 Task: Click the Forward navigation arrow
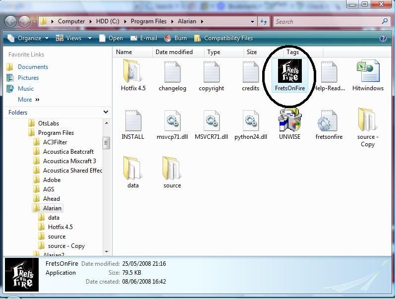[25, 21]
